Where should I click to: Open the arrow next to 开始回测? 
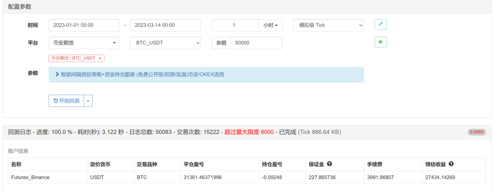point(88,101)
